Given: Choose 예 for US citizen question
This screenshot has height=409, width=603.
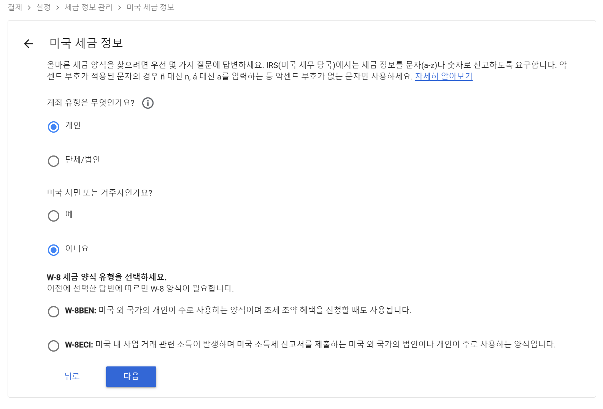Looking at the screenshot, I should [54, 216].
